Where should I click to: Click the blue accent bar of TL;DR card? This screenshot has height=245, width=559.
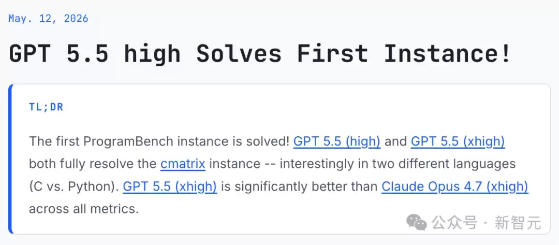coord(11,159)
